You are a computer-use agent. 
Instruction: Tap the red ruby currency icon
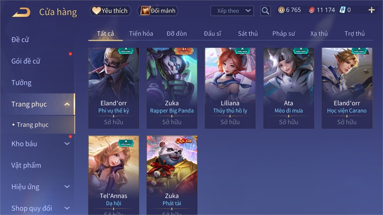coord(312,10)
